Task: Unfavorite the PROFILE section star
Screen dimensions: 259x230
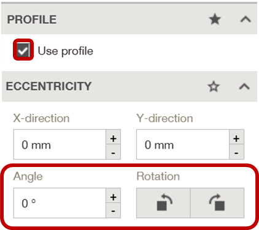Action: point(215,20)
